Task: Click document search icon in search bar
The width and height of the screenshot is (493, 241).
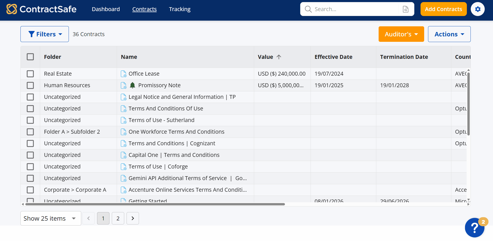Action: click(x=406, y=9)
